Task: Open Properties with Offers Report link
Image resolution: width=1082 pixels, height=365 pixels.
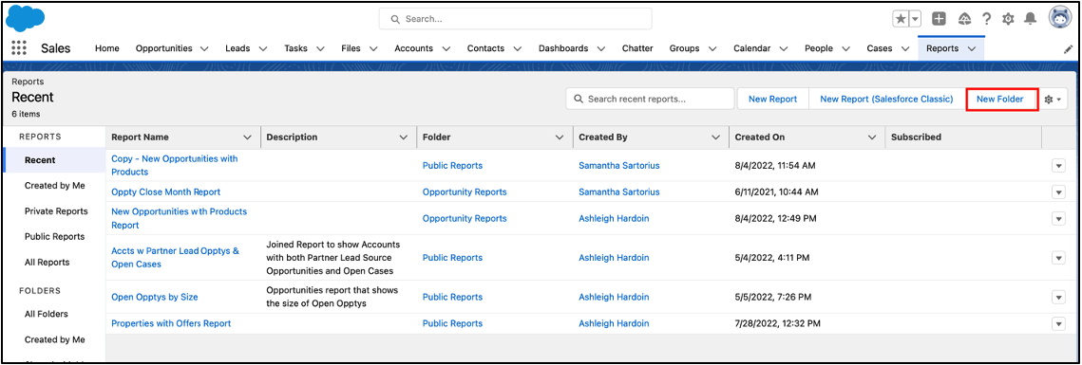Action: tap(171, 323)
